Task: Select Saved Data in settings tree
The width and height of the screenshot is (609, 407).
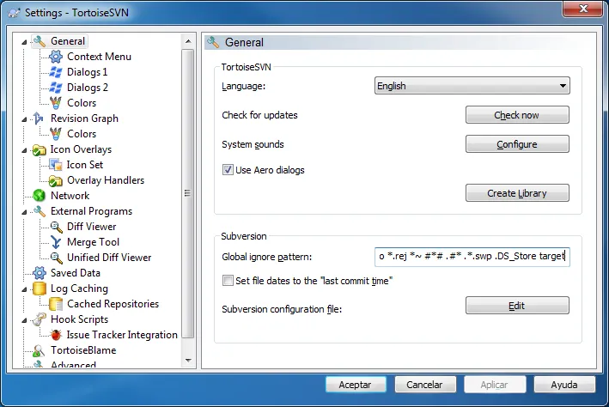Action: pos(76,273)
